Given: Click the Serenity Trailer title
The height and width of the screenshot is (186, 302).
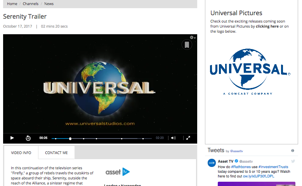Looking at the screenshot, I should tap(25, 17).
